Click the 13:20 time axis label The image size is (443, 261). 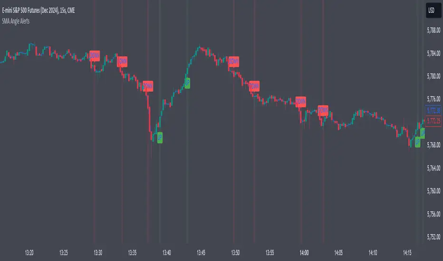tap(29, 252)
